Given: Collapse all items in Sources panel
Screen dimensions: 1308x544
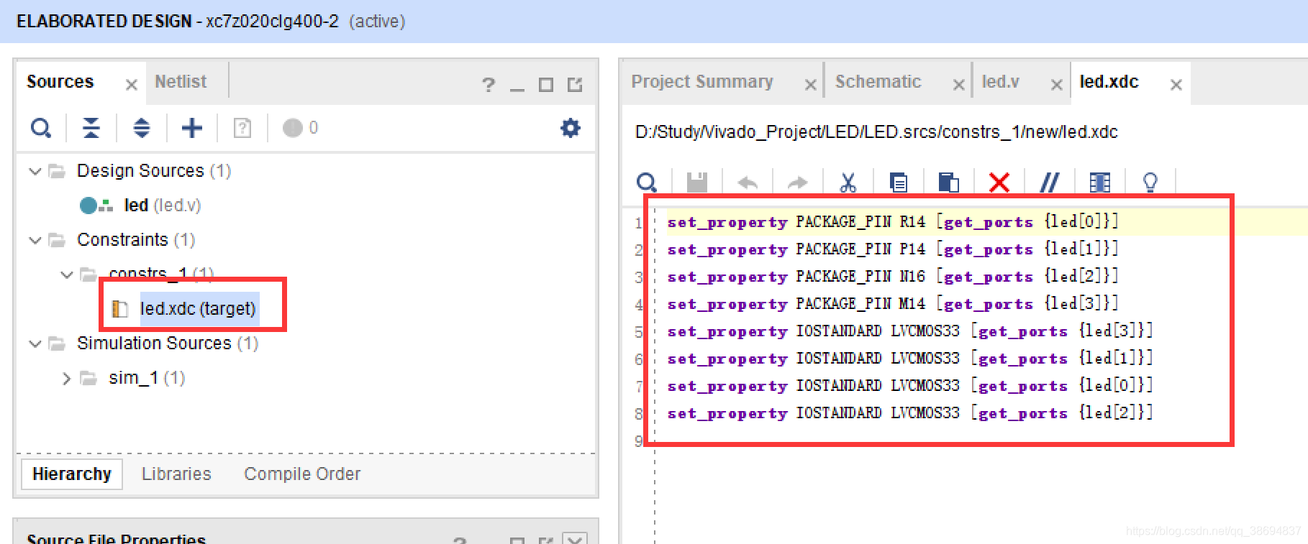Looking at the screenshot, I should 91,128.
